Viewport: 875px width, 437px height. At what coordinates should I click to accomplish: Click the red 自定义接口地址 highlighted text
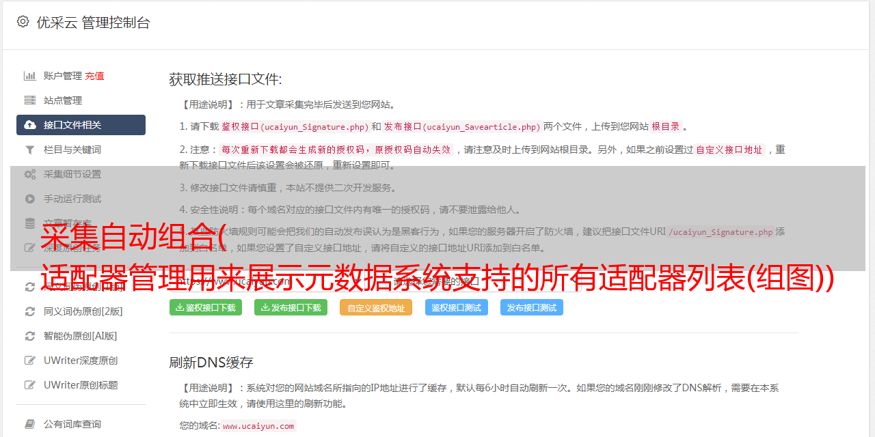[729, 150]
